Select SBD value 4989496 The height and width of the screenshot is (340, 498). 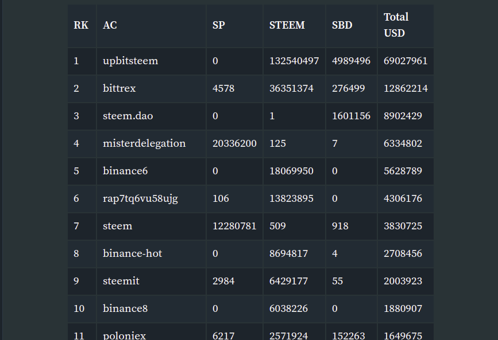(x=351, y=61)
